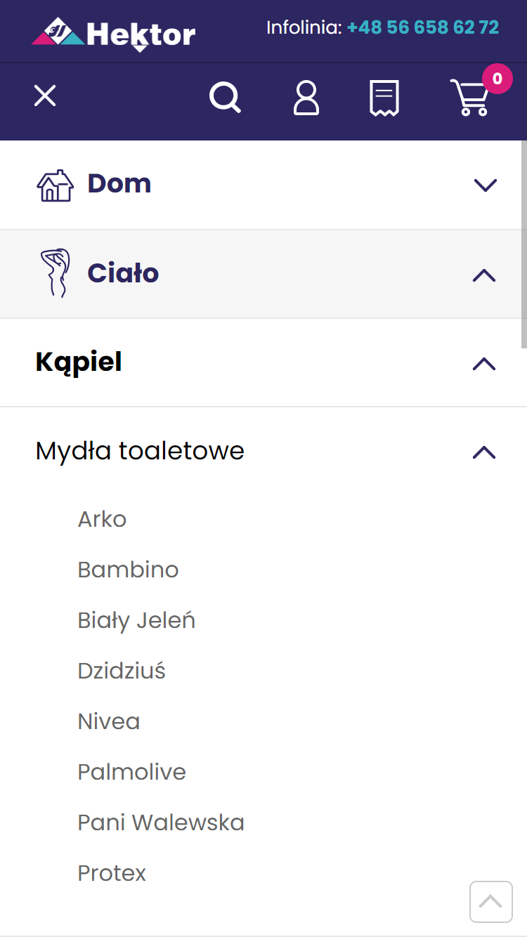
Task: Select the Mydła toaletowe menu item
Action: click(x=140, y=451)
